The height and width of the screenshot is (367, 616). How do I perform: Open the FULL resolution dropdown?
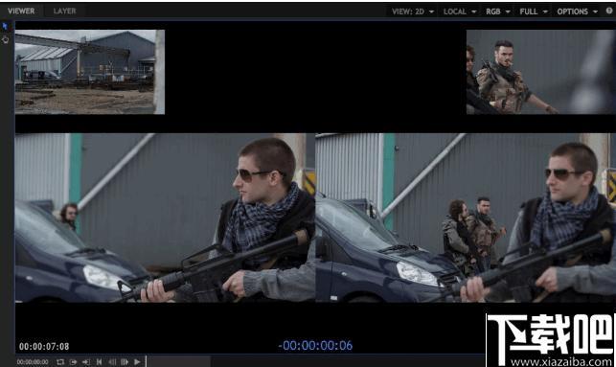[x=533, y=11]
